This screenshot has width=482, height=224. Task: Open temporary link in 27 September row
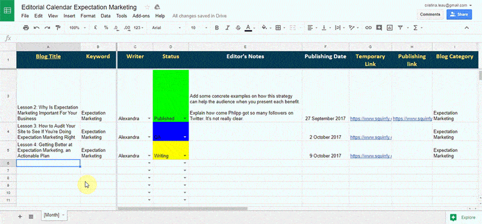click(371, 118)
